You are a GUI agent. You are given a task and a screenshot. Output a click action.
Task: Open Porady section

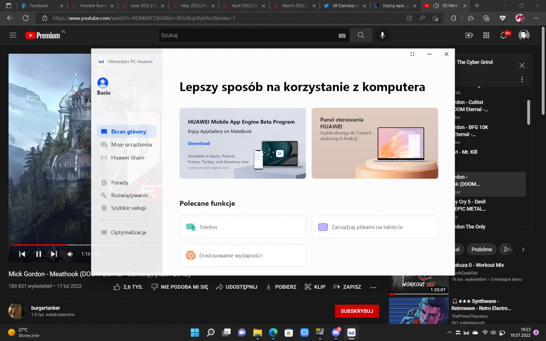(x=127, y=182)
